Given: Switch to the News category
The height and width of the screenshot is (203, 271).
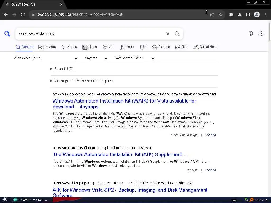Looking at the screenshot, I should tap(89, 47).
